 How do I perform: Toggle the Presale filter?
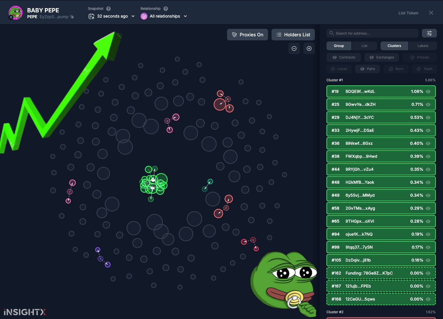point(419,57)
